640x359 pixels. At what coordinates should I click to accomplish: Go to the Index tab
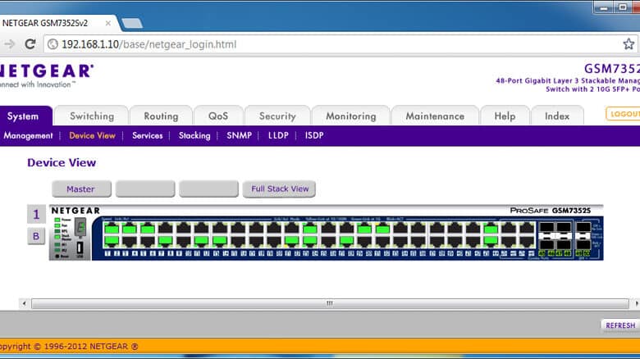click(x=557, y=116)
